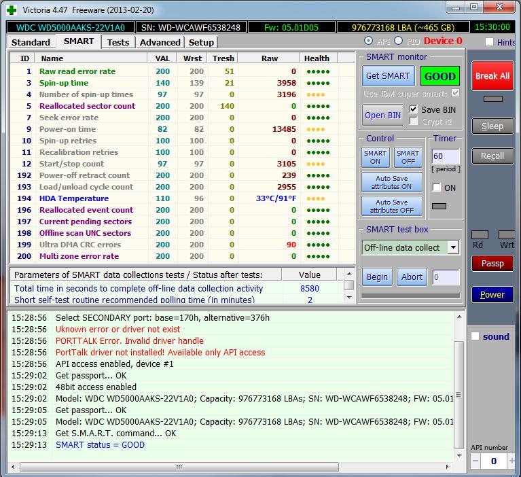Image resolution: width=521 pixels, height=477 pixels.
Task: Open the Off-line data collect dropdown
Action: tap(453, 247)
